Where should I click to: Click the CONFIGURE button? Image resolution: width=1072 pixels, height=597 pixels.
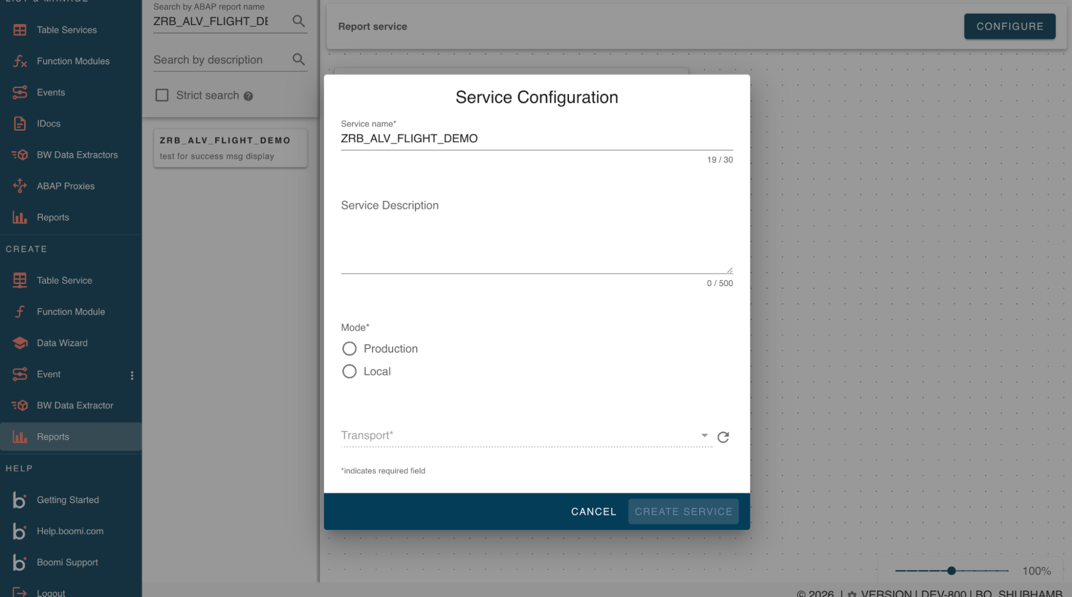(1009, 26)
